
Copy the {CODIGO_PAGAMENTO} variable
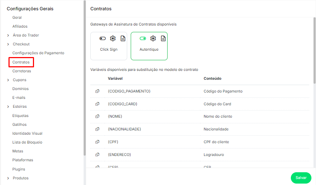(x=97, y=91)
